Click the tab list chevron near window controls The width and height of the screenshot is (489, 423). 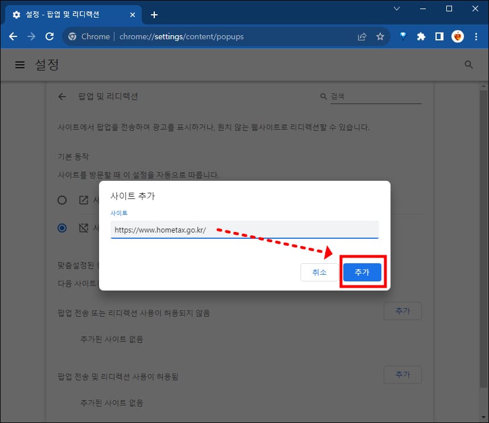[396, 9]
